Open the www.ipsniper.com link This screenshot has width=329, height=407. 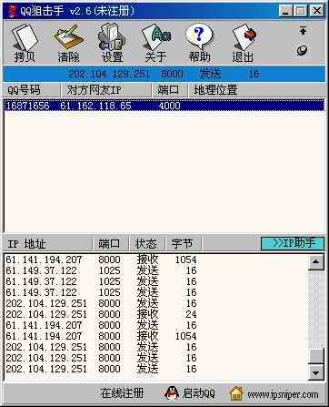[x=283, y=394]
